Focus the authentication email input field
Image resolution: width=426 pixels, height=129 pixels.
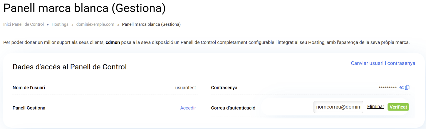click(338, 107)
